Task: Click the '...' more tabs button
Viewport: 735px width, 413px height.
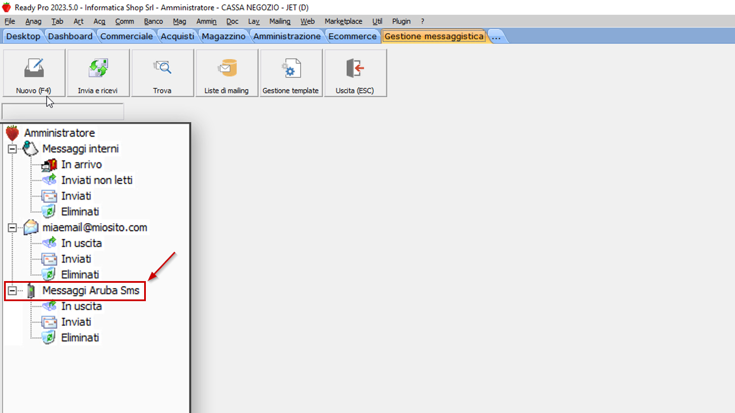Action: [497, 36]
